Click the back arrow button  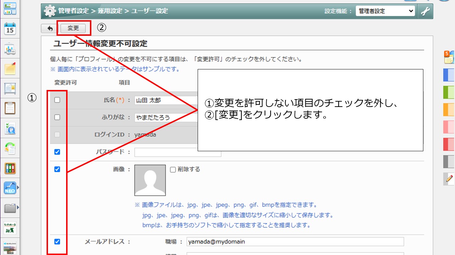(x=50, y=28)
